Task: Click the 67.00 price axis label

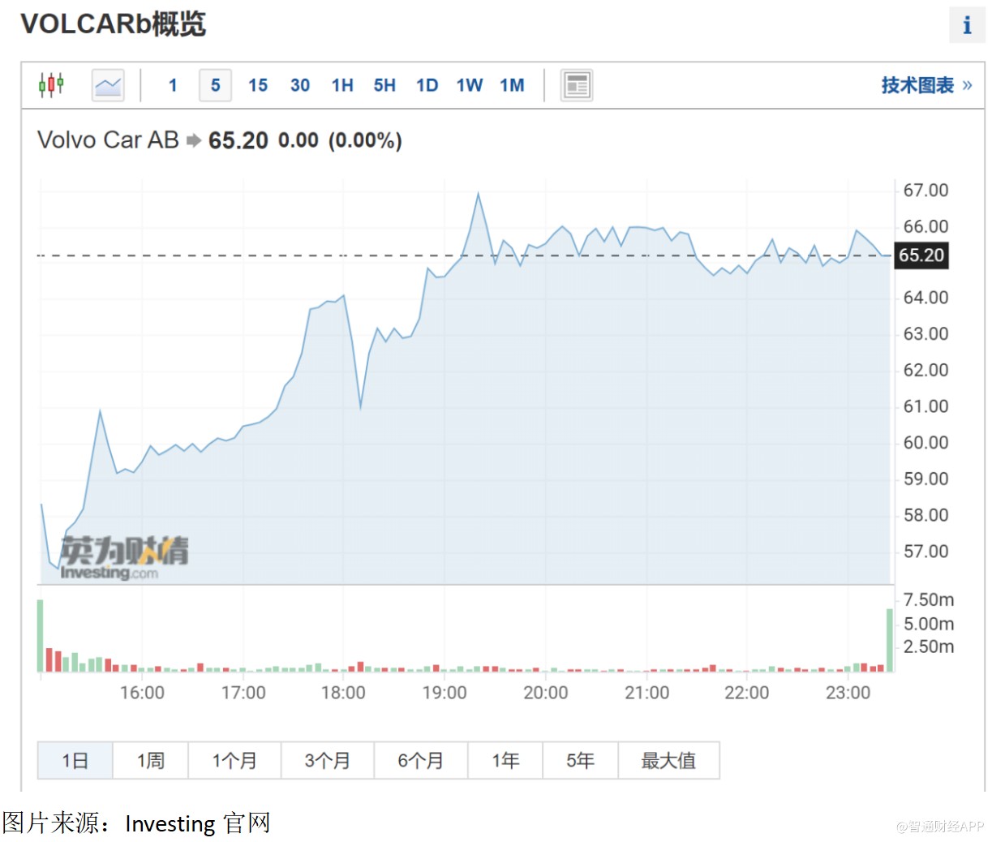Action: (x=925, y=190)
